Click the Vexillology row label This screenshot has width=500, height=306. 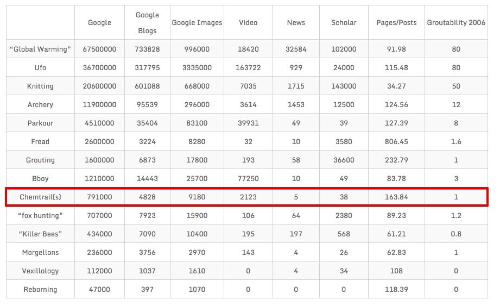coord(41,271)
